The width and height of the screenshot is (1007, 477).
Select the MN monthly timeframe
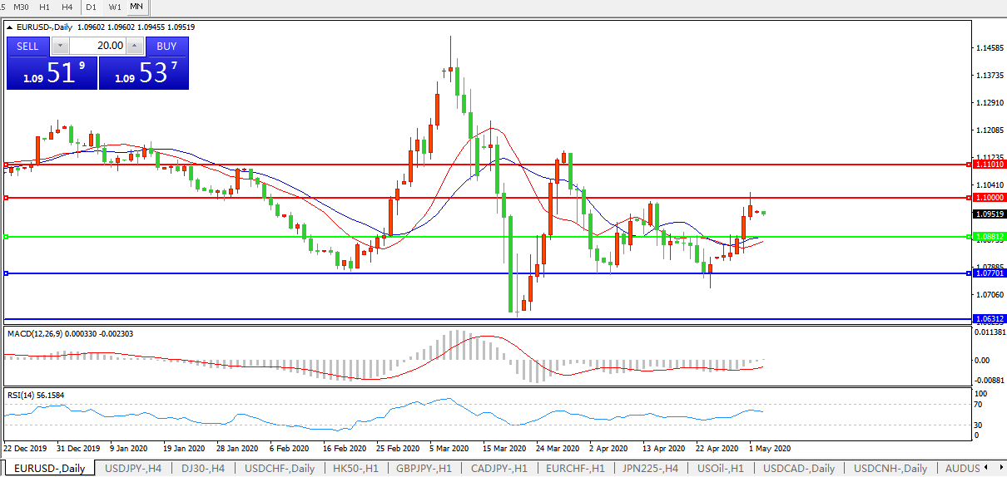136,7
